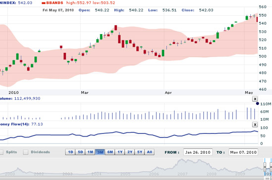272x180 pixels.
Task: Close the Volume indicator panel
Action: (x=255, y=99)
